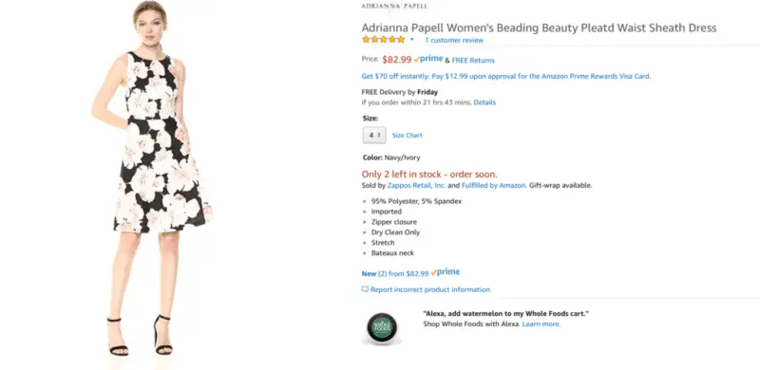Click the Prime logo beside New from $82.99
The image size is (760, 370).
coord(446,272)
